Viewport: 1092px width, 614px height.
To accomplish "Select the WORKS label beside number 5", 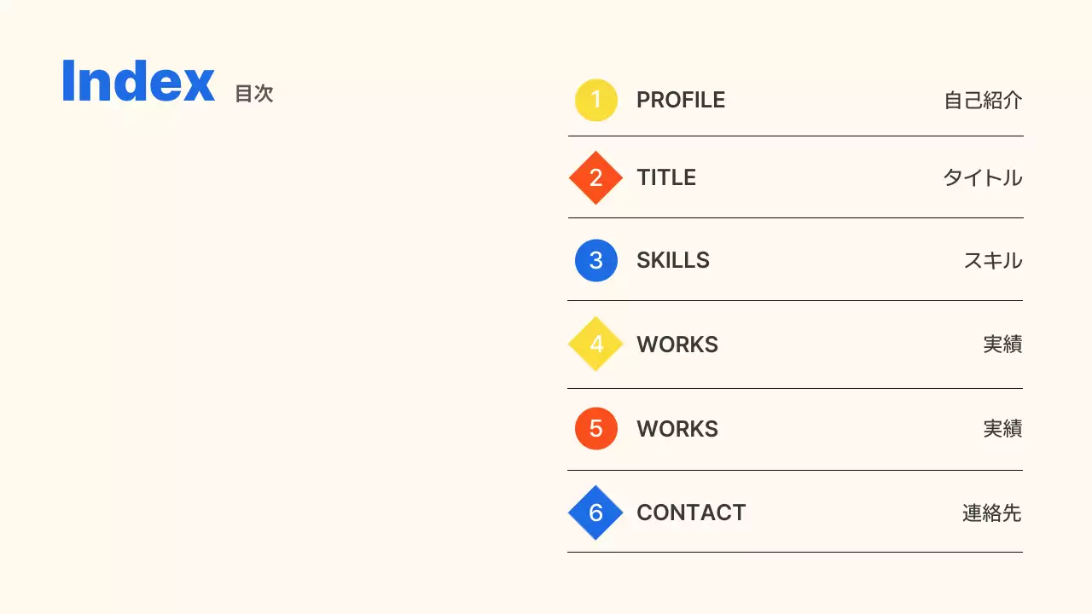I will click(x=677, y=429).
